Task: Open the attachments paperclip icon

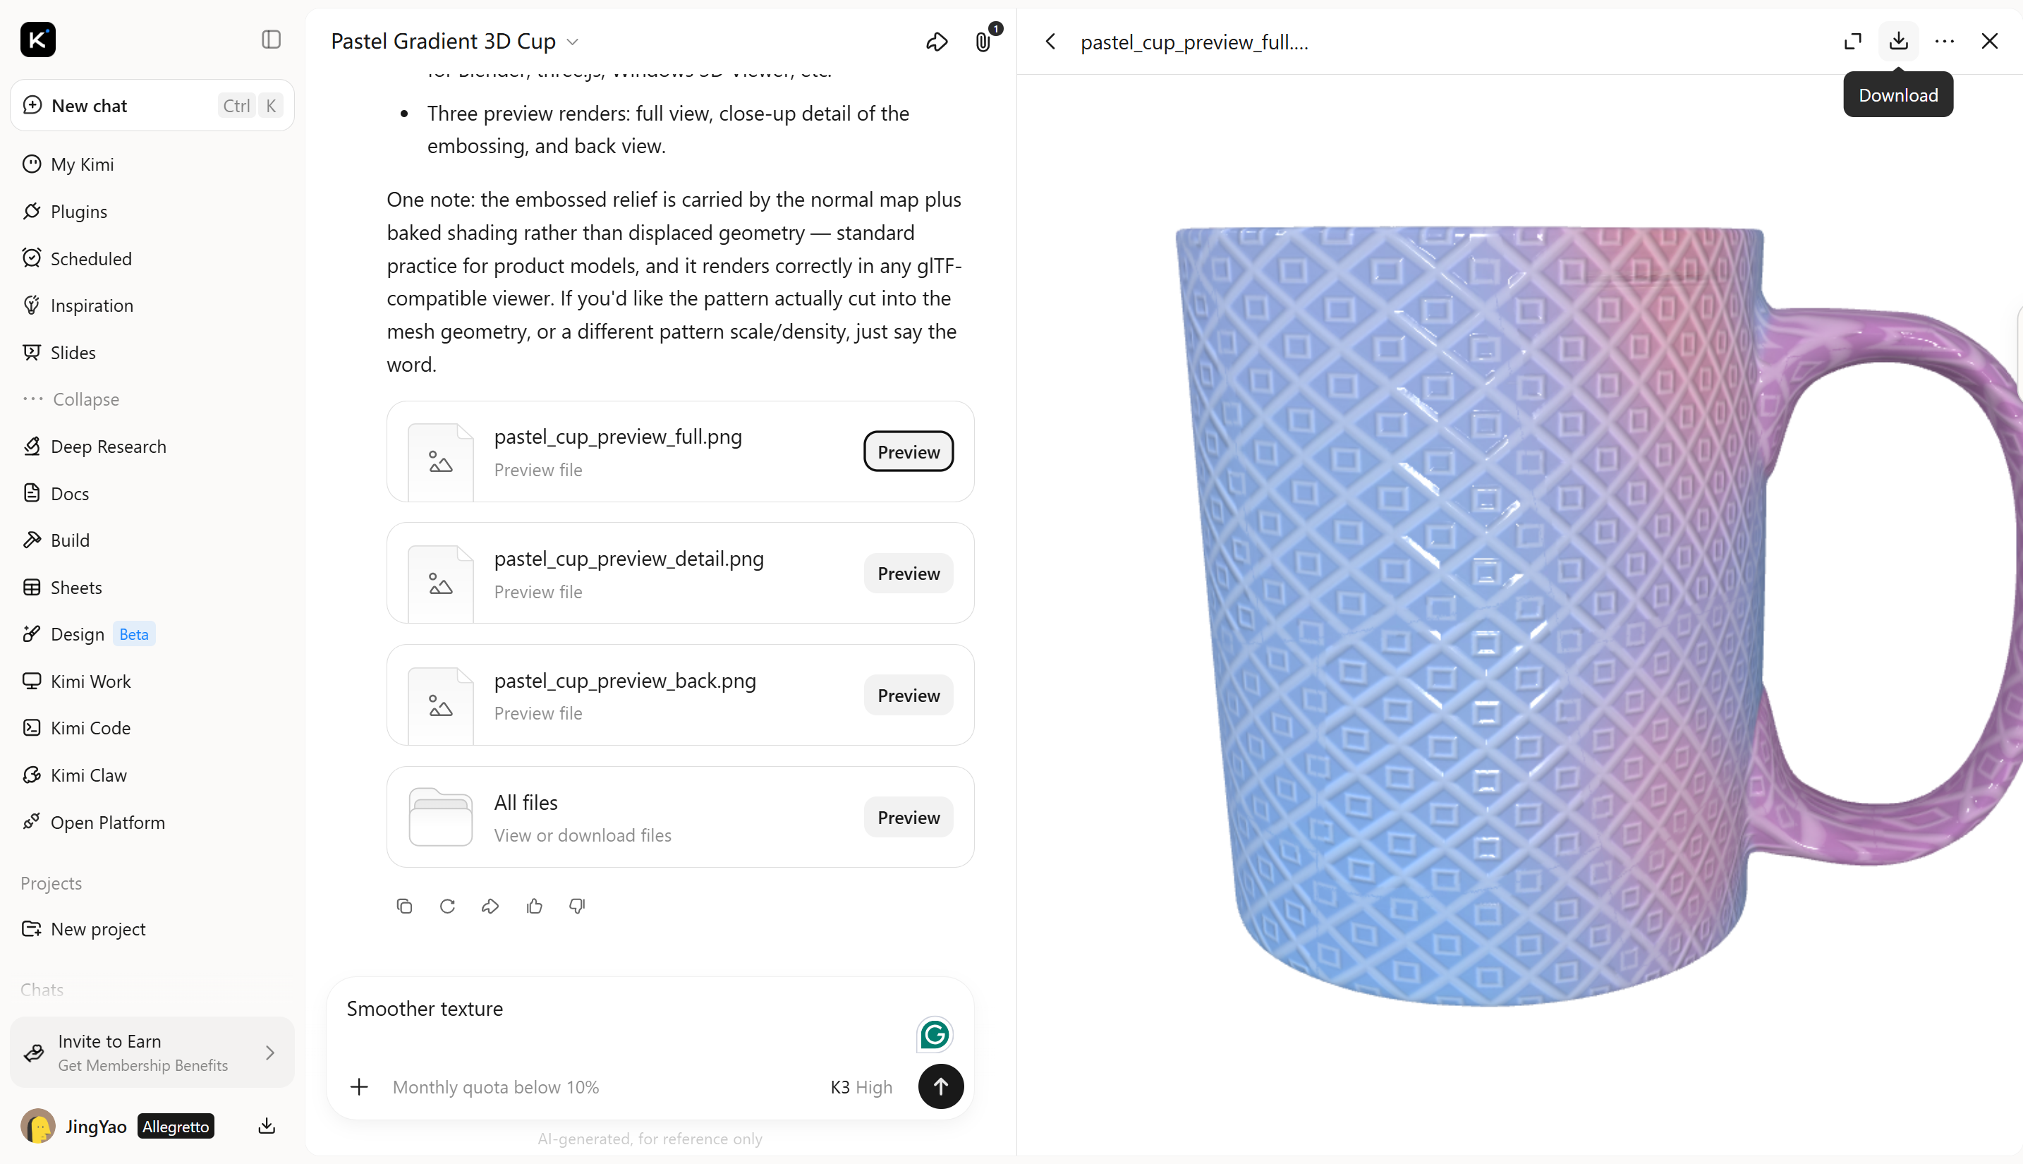Action: [x=983, y=42]
